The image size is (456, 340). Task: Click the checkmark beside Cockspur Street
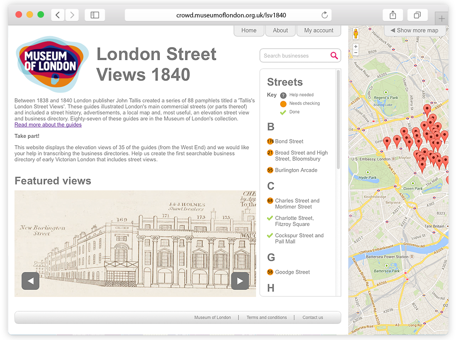point(270,235)
